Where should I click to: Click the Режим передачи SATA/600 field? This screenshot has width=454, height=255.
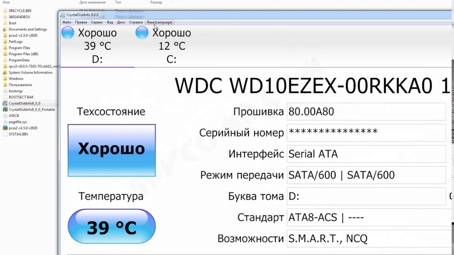coord(366,175)
